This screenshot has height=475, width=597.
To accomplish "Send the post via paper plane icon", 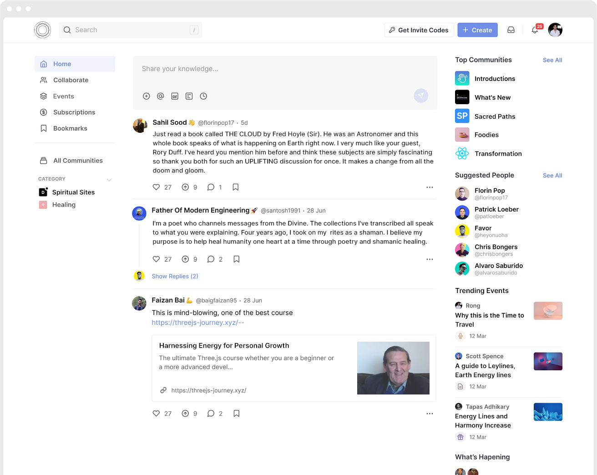I will pos(420,96).
